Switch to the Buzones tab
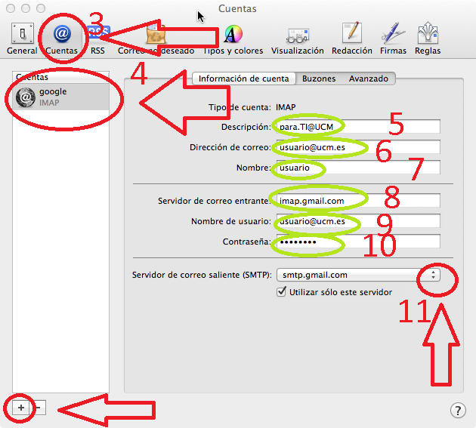 (x=318, y=79)
